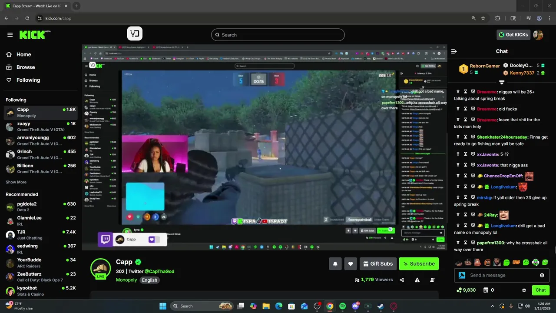Click the verified badge next to Capp
Viewport: 556px width, 313px height.
(138, 262)
